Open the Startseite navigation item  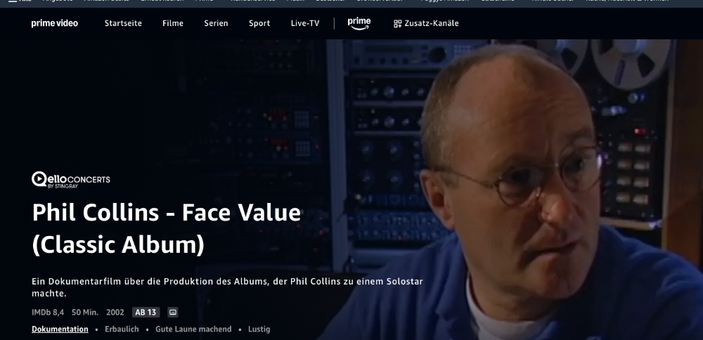[x=123, y=23]
